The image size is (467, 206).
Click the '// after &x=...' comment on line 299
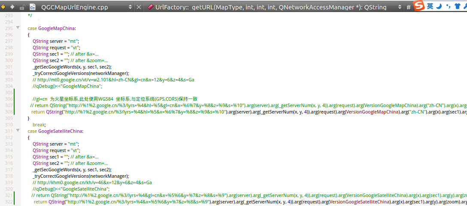click(x=85, y=54)
